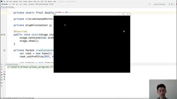Open the File menu
This screenshot has height=99, width=177.
4,1
